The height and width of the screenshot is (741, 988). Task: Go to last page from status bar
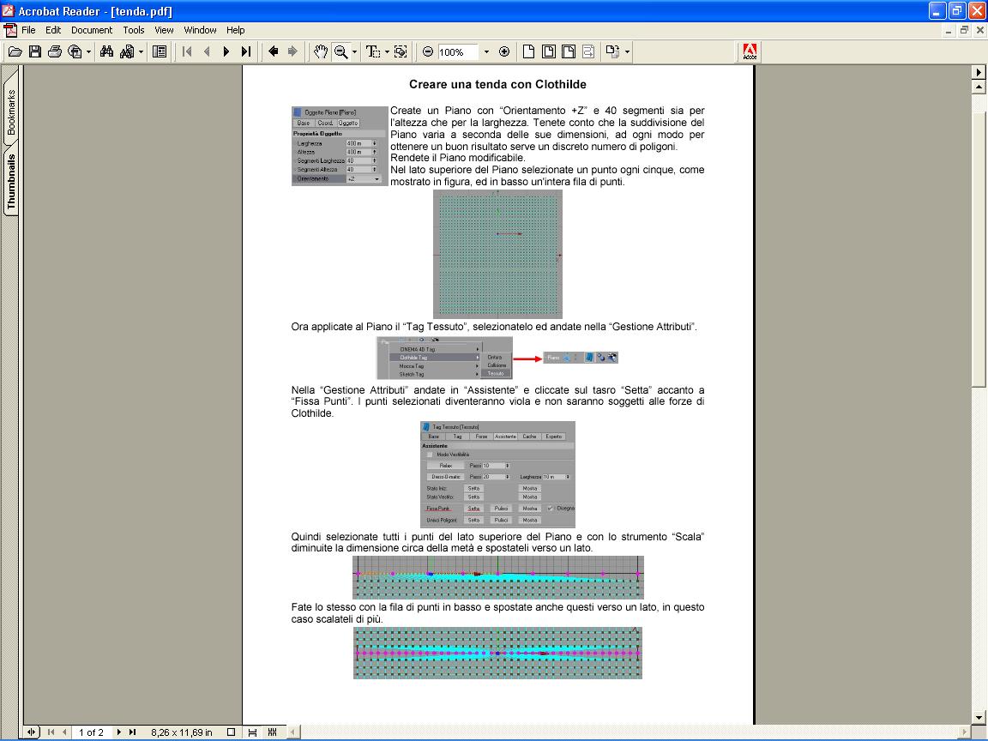coord(132,732)
